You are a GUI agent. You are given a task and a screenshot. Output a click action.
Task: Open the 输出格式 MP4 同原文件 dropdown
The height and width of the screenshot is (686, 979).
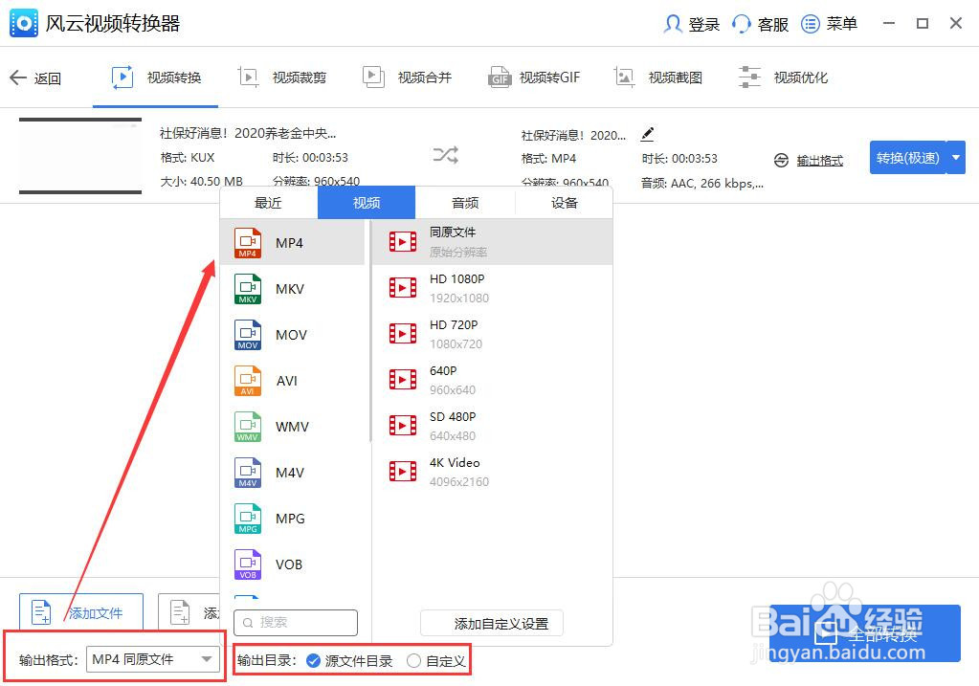[153, 659]
